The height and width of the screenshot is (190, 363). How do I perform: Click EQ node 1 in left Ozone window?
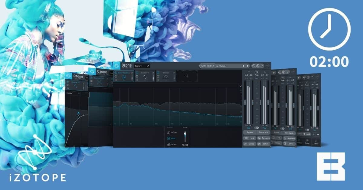tap(78, 116)
